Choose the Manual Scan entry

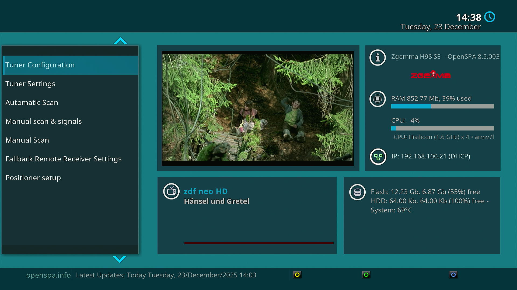70,140
